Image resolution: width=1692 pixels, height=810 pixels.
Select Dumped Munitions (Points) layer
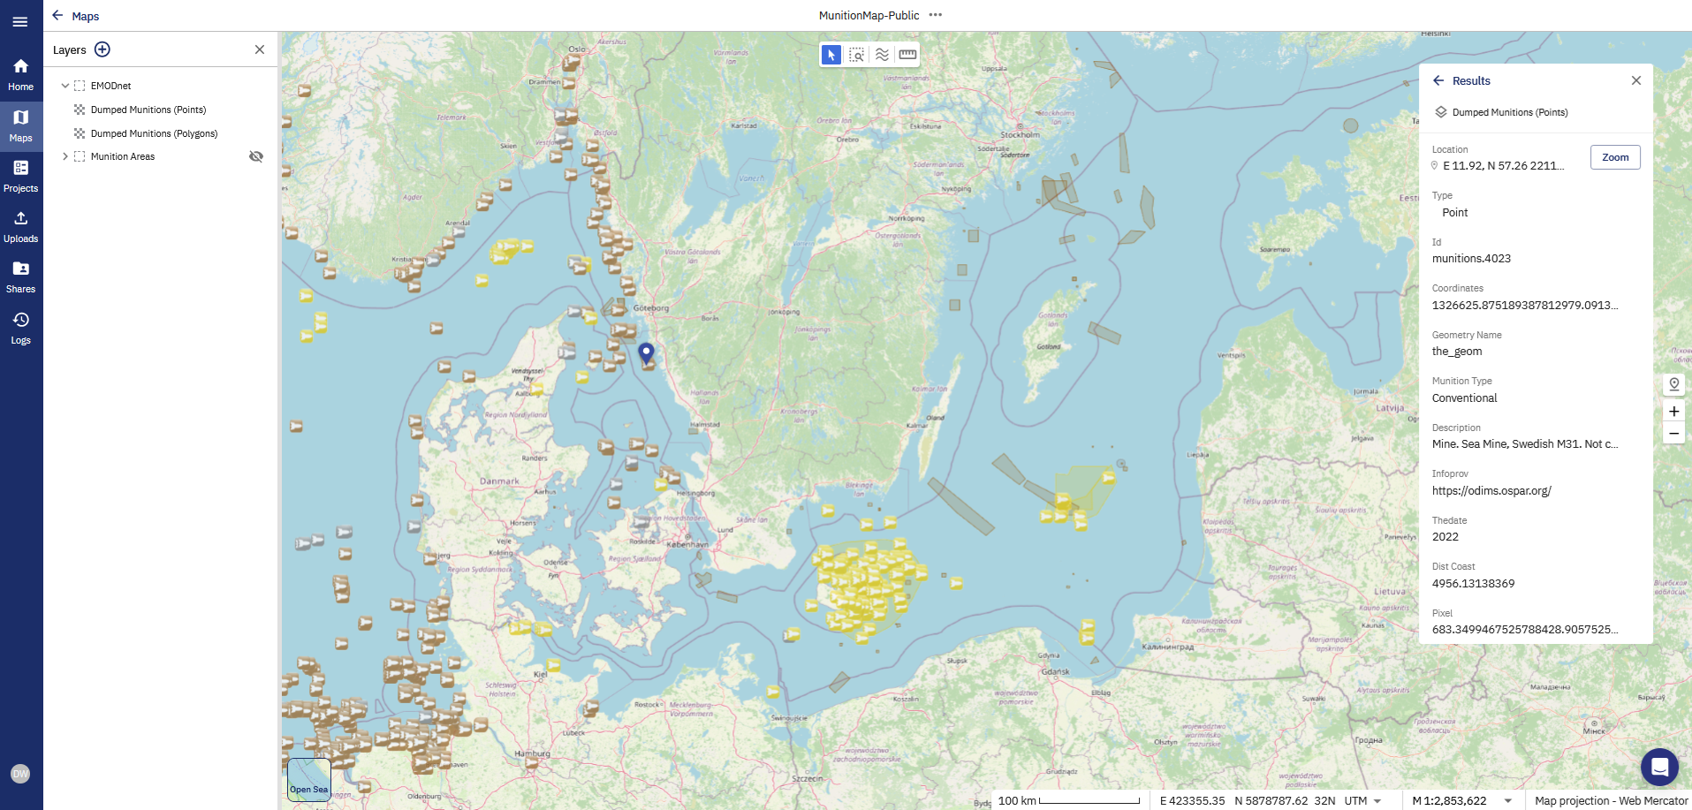point(148,110)
